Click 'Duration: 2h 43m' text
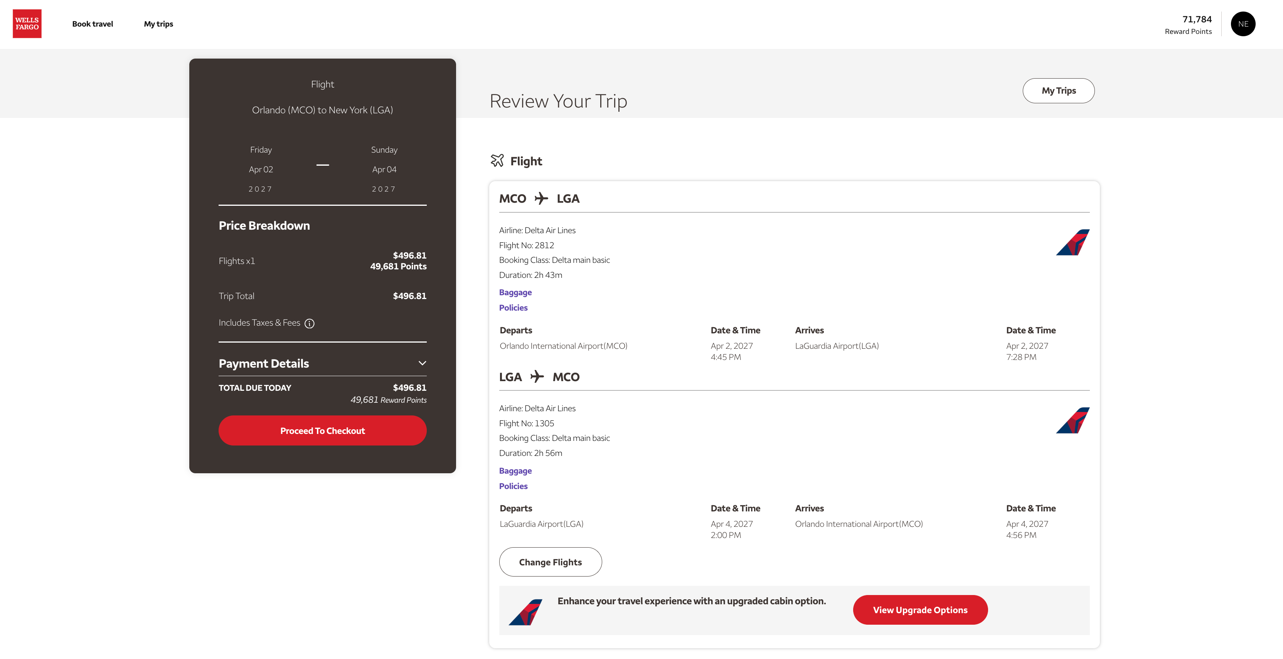The image size is (1283, 659). tap(530, 275)
